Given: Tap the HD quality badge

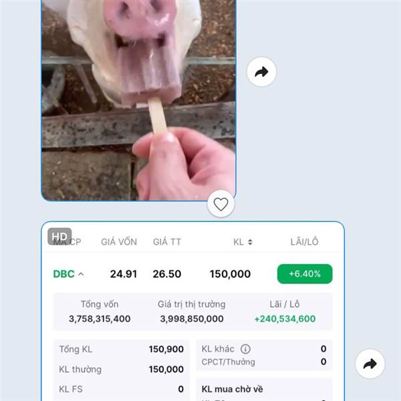Looking at the screenshot, I should (59, 237).
